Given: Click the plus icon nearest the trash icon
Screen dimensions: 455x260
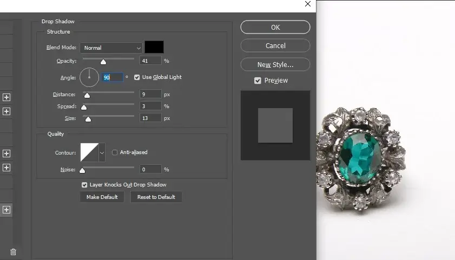Looking at the screenshot, I should [x=6, y=210].
